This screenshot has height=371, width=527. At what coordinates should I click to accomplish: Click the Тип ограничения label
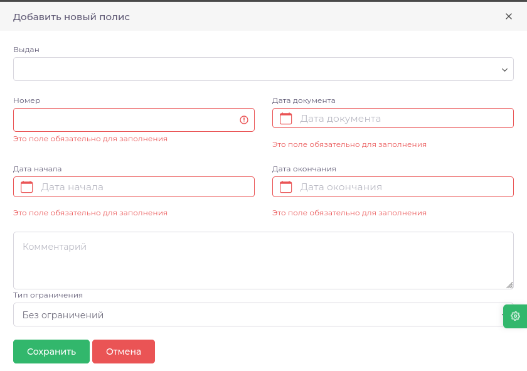(48, 295)
